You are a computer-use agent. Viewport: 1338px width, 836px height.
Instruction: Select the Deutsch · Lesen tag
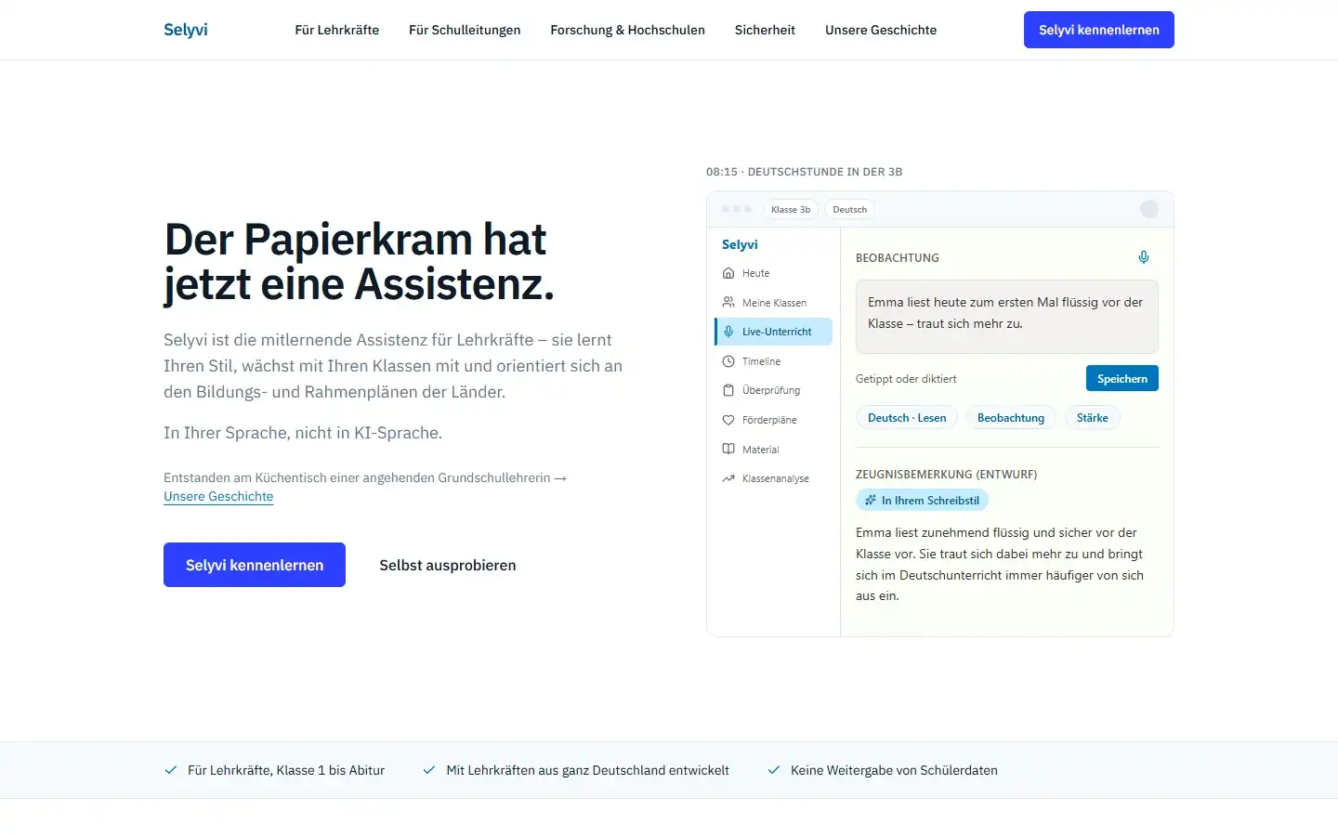click(x=907, y=418)
